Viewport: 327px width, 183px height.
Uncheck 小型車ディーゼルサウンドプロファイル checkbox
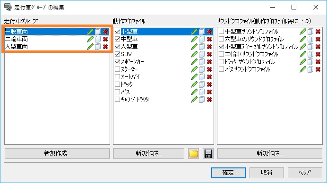(x=221, y=47)
